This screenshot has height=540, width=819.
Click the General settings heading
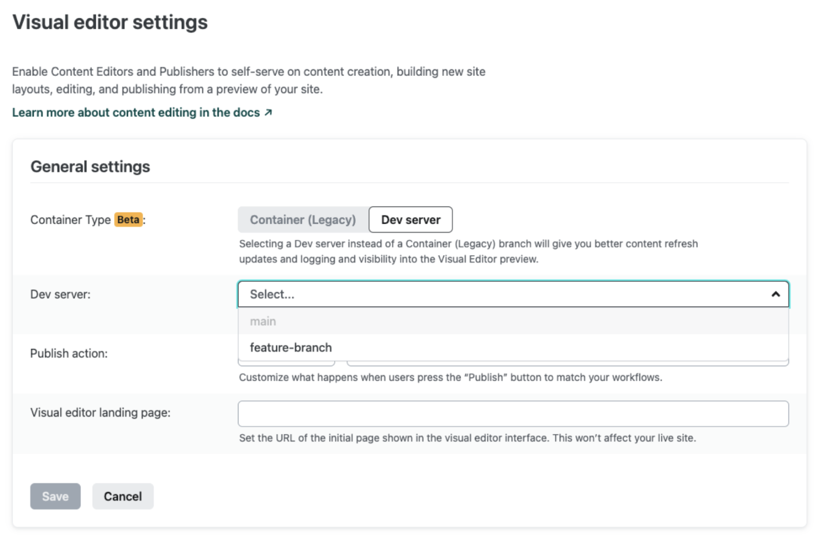tap(90, 167)
